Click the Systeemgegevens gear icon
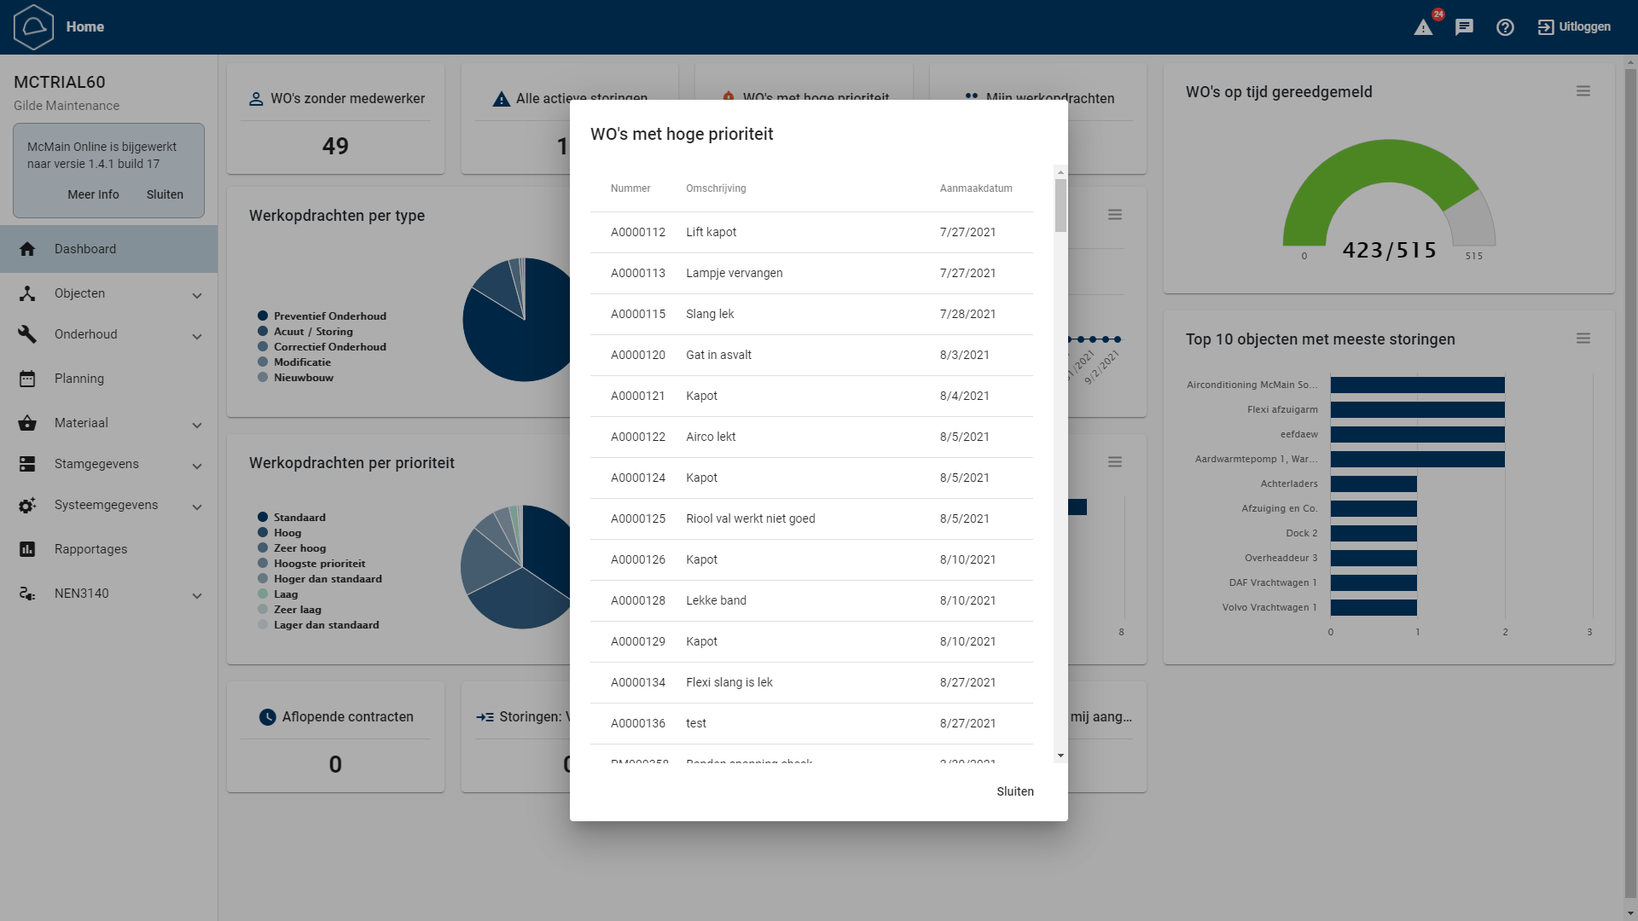1638x921 pixels. 27,506
